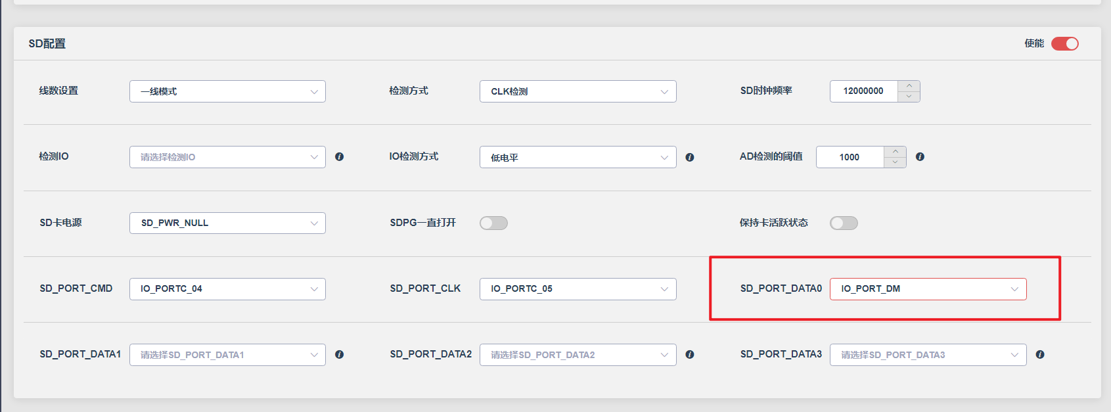Image resolution: width=1111 pixels, height=412 pixels.
Task: Click the SD_PORT_DATA0 label
Action: 781,288
